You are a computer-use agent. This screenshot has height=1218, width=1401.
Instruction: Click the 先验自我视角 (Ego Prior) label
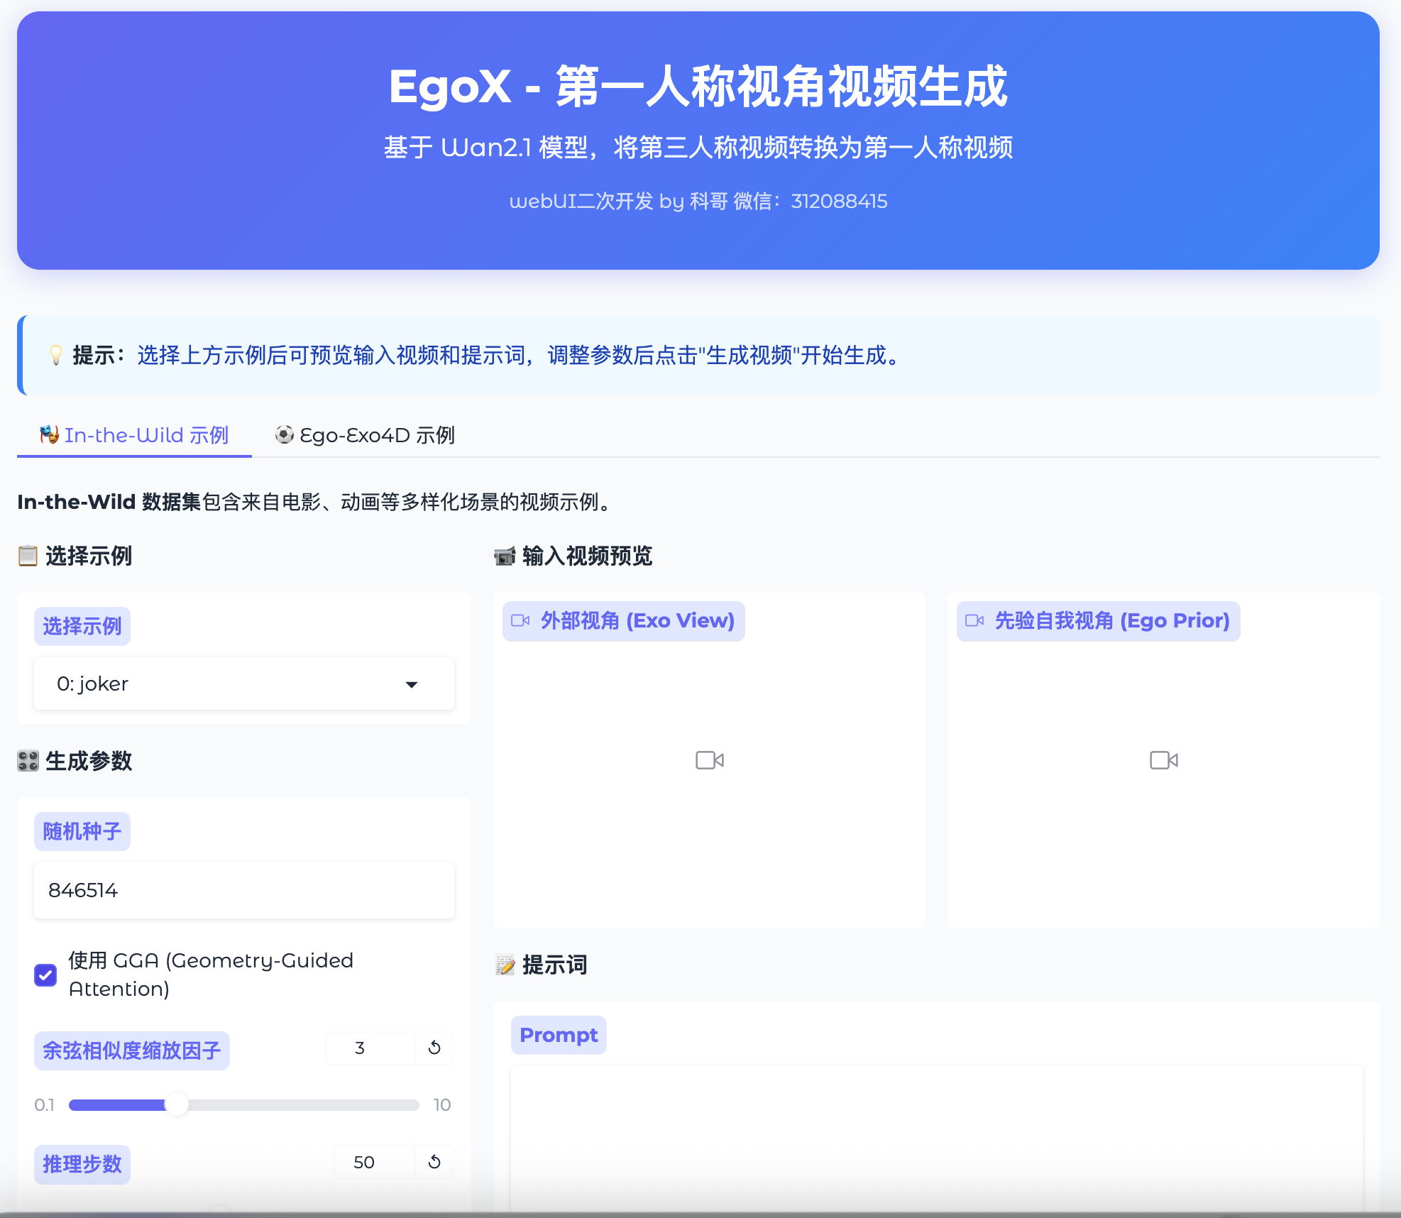coord(1111,621)
